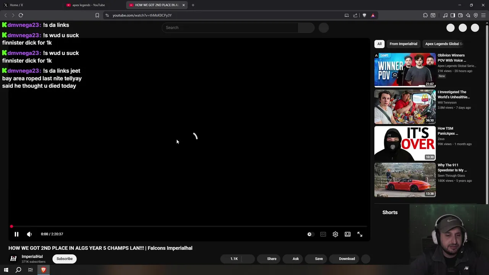The height and width of the screenshot is (275, 489).
Task: Open Windows taskbar search
Action: [x=18, y=270]
